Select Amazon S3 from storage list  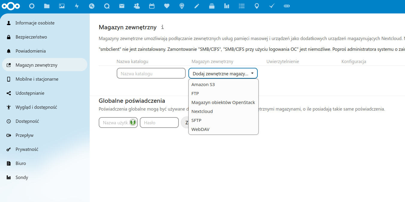203,85
